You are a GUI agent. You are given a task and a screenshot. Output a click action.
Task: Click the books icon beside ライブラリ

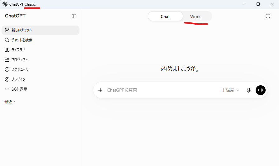pos(7,50)
